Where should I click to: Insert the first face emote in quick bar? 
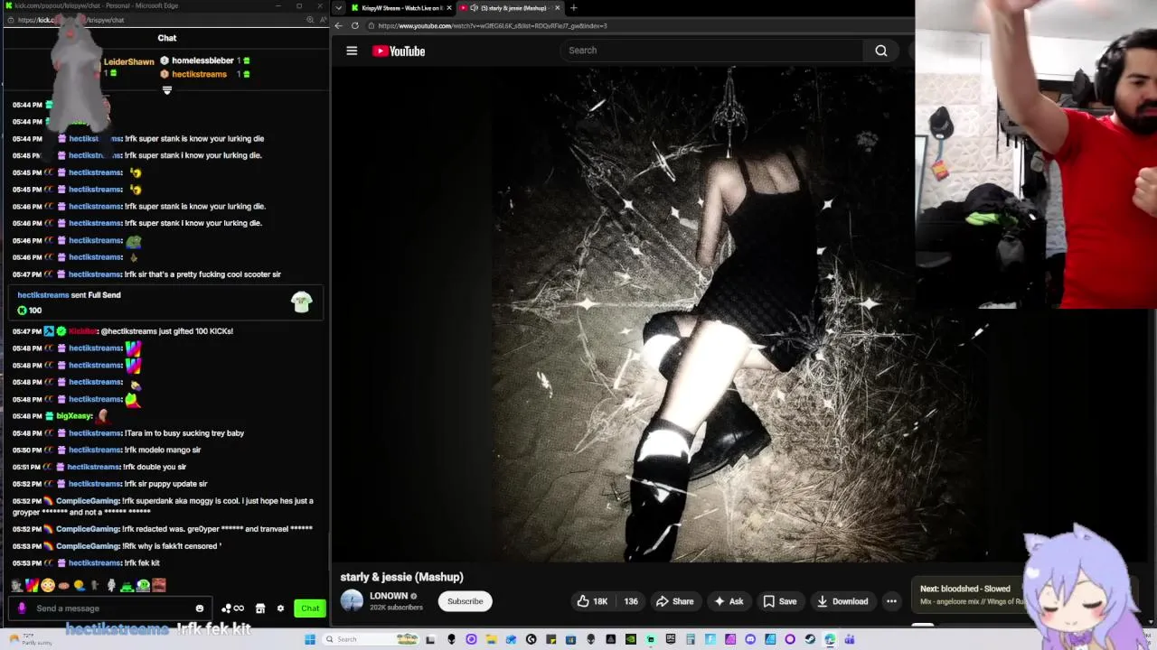click(x=16, y=585)
